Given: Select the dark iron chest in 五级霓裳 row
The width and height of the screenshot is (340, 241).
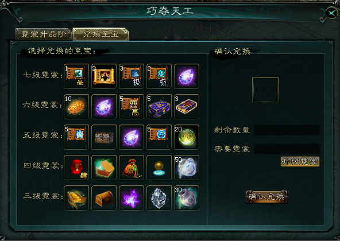Looking at the screenshot, I should point(104,137).
